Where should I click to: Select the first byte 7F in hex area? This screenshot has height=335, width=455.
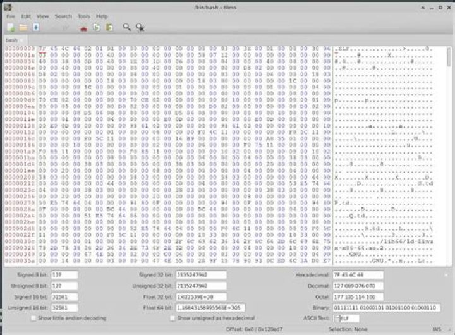point(42,49)
